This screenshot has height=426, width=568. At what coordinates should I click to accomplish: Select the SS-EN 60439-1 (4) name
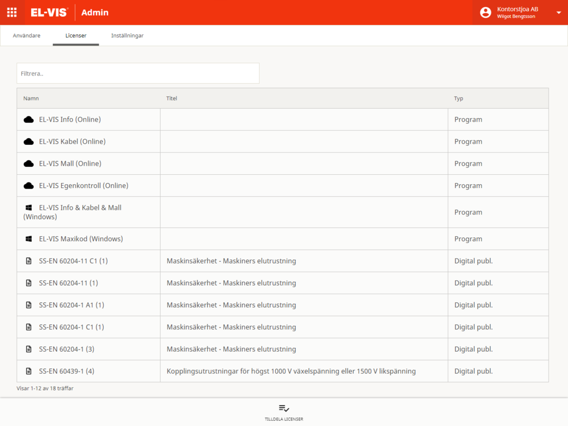67,371
